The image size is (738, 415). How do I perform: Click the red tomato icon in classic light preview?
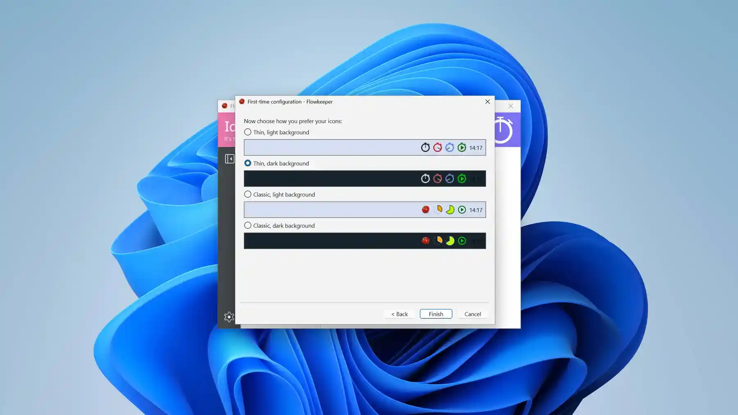point(425,210)
